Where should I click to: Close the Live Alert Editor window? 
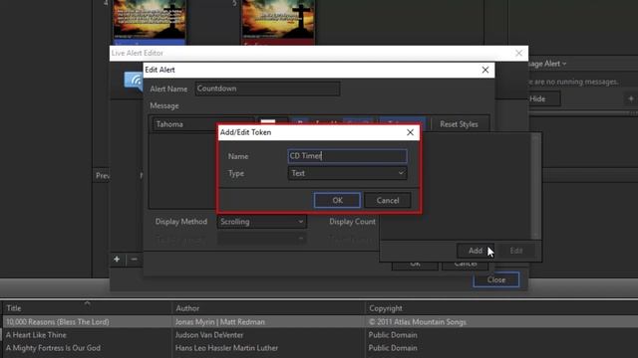[x=518, y=53]
